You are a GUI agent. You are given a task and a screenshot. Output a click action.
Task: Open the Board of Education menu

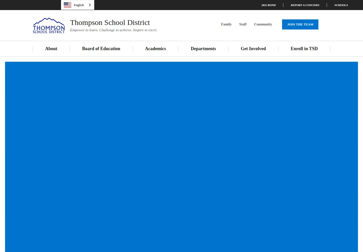coord(101,49)
